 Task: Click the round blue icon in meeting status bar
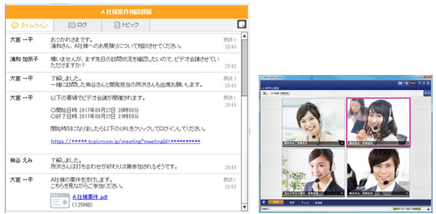[x=428, y=209]
